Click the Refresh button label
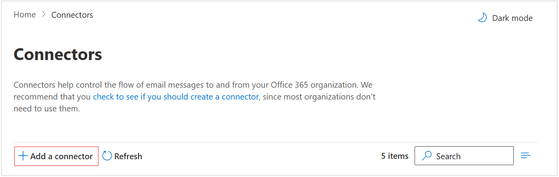Viewport: 559px width, 177px height. pyautogui.click(x=128, y=156)
